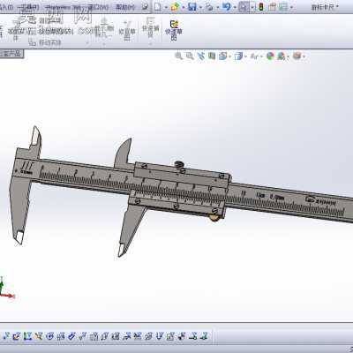Expand the dropdown arrow beside the Select tool
This screenshot has height=353, width=353.
[252, 7]
